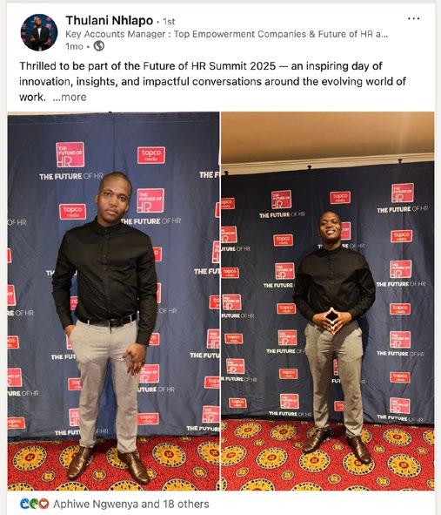This screenshot has width=441, height=515.
Task: Click Thulani Nhlapo's profile picture
Action: 39,32
